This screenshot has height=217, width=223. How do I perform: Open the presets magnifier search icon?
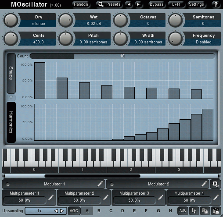click(x=101, y=4)
